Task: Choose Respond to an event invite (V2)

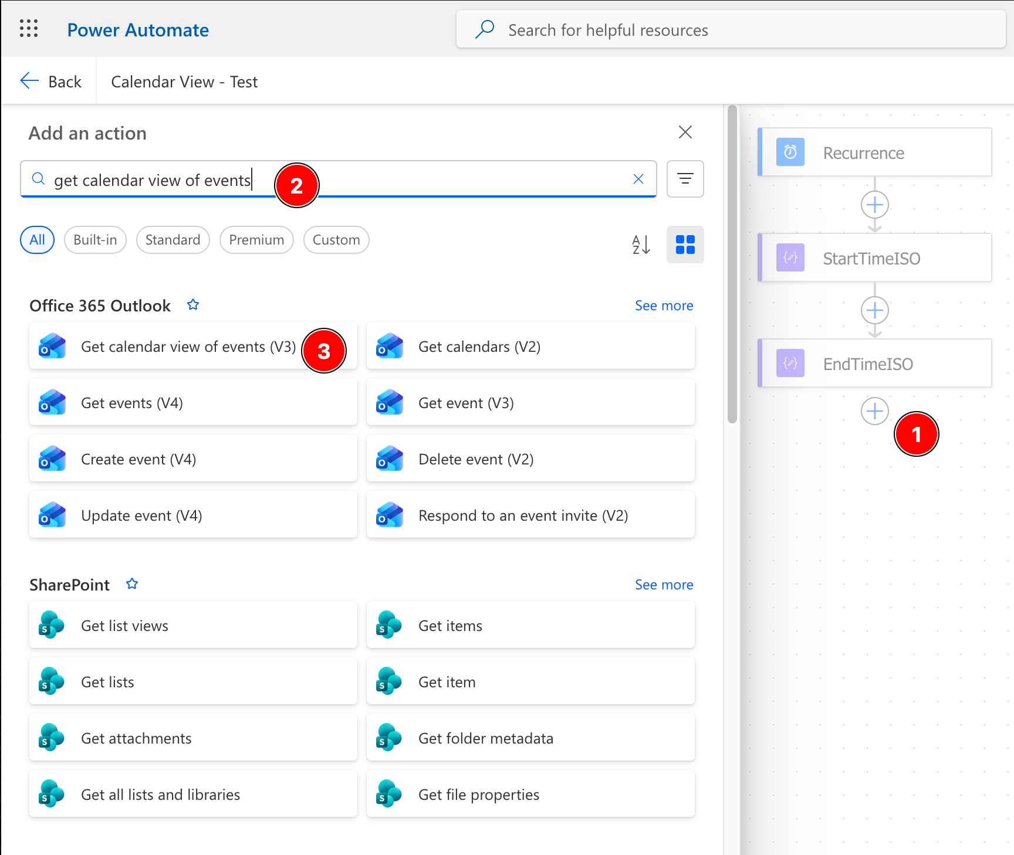Action: click(x=530, y=515)
